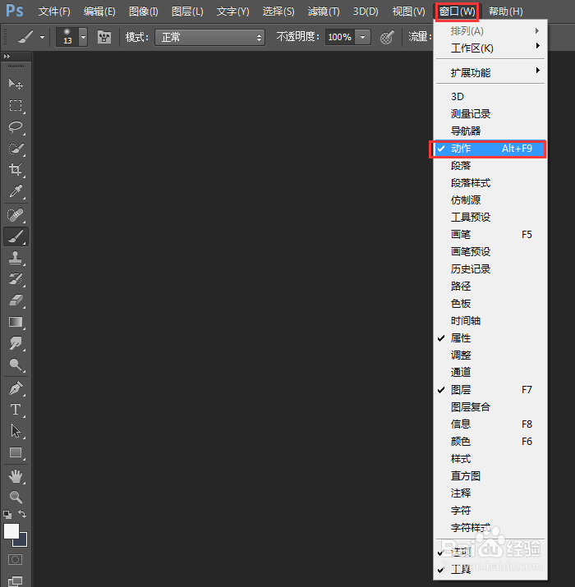Select the Move tool

(x=16, y=84)
